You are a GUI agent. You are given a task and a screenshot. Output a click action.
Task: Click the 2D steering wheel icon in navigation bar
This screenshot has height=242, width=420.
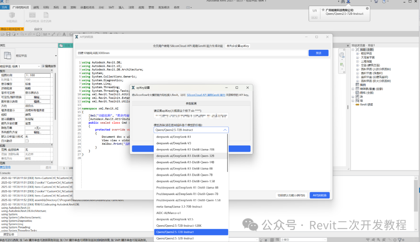[341, 55]
